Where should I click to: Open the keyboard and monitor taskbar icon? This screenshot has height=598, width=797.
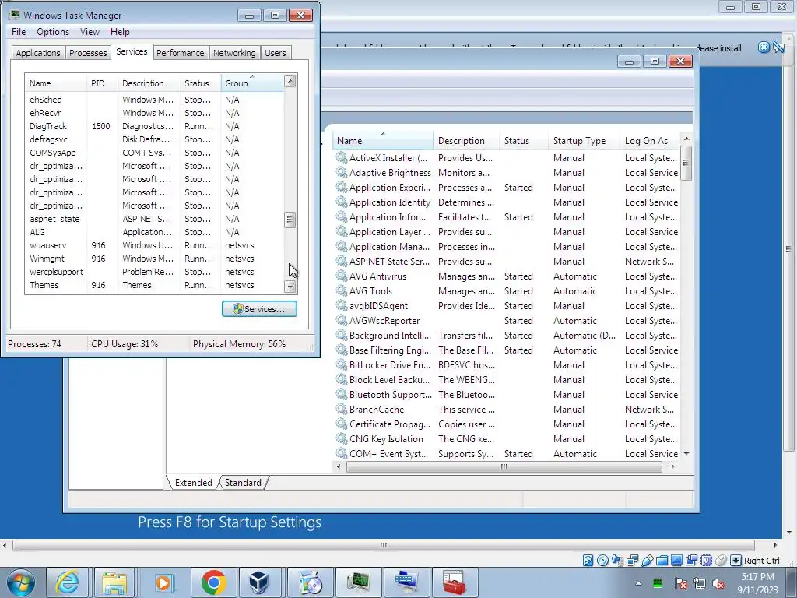click(406, 582)
